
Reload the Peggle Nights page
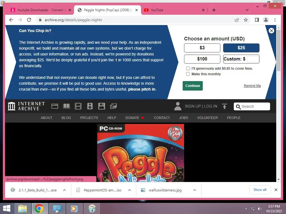coord(29,20)
